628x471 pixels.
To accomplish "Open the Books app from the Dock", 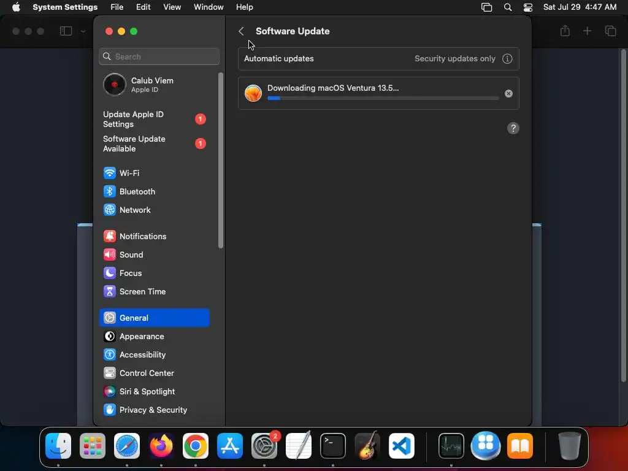I will tap(520, 446).
